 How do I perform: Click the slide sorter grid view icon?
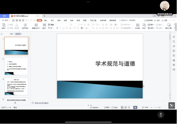click(126, 107)
